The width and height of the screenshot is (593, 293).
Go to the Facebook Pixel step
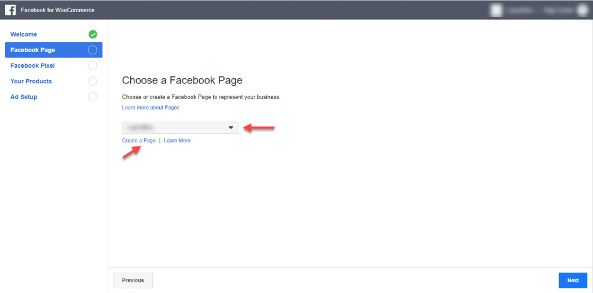point(32,66)
